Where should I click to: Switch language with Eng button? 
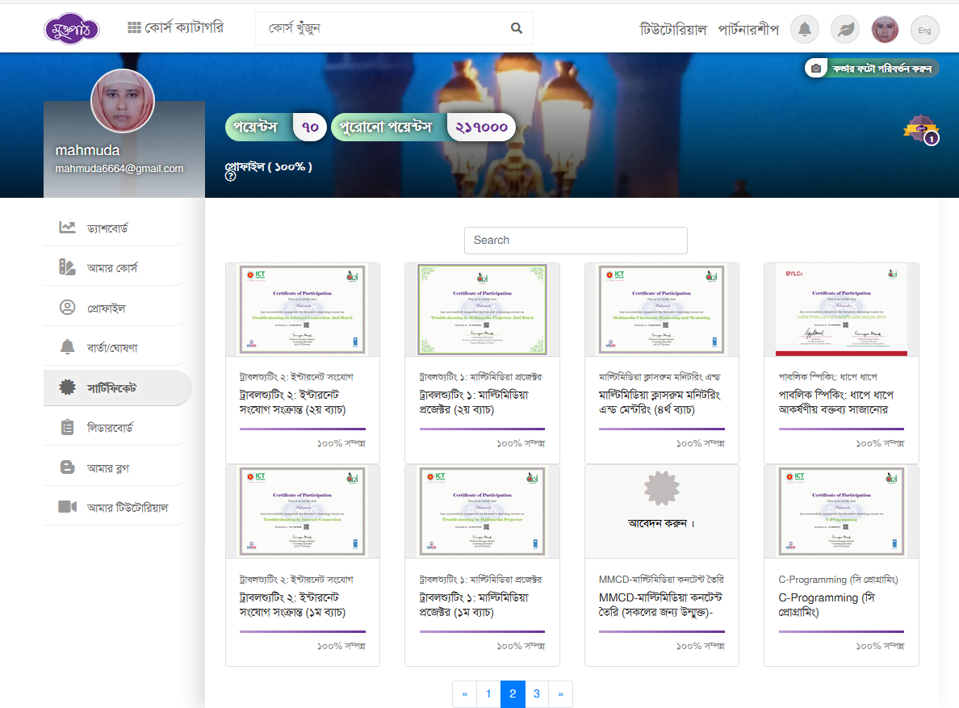[x=925, y=30]
